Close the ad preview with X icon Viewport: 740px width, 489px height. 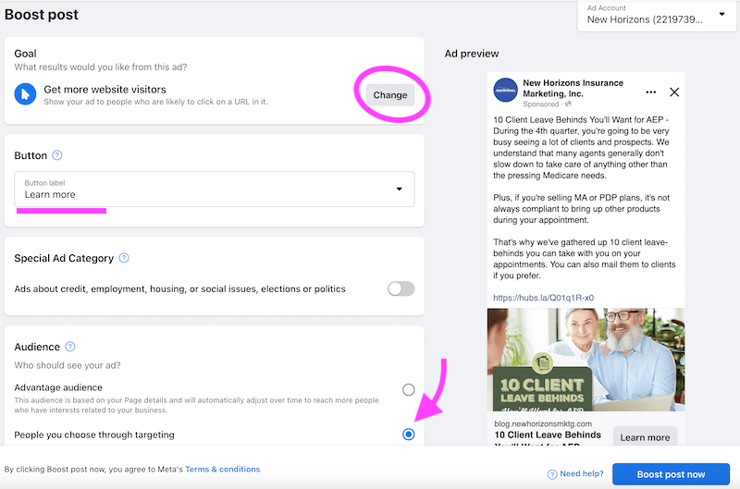pos(674,92)
